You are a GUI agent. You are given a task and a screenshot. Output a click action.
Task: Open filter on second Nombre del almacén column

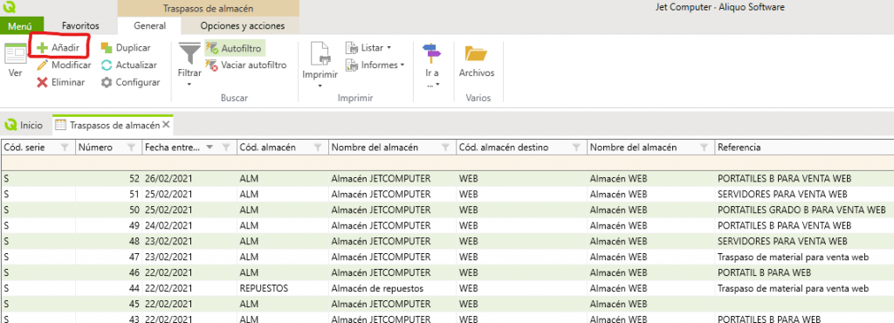pyautogui.click(x=705, y=148)
